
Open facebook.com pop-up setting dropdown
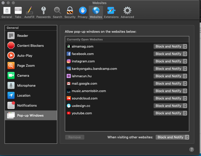point(170,54)
